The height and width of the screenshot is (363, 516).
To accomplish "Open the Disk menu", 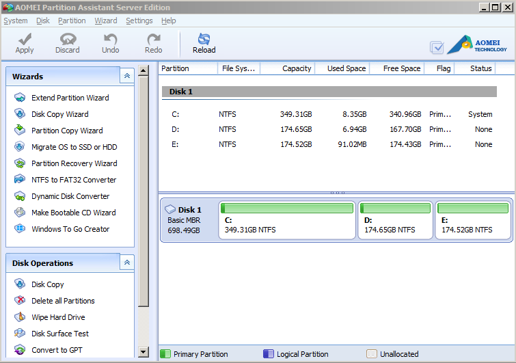I will (x=43, y=21).
